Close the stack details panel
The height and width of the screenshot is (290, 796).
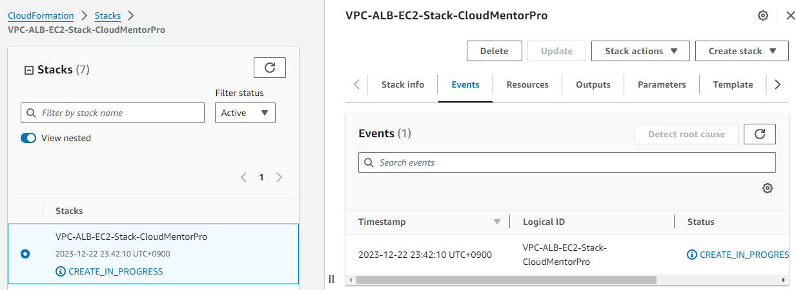790,15
